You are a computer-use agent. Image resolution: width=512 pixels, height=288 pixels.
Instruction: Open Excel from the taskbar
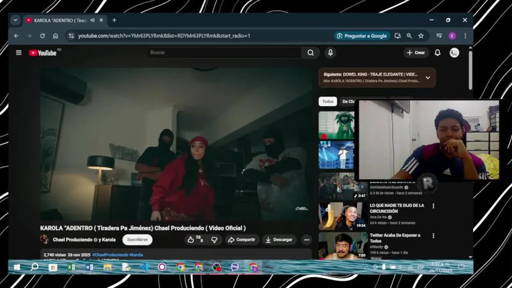[x=71, y=267]
